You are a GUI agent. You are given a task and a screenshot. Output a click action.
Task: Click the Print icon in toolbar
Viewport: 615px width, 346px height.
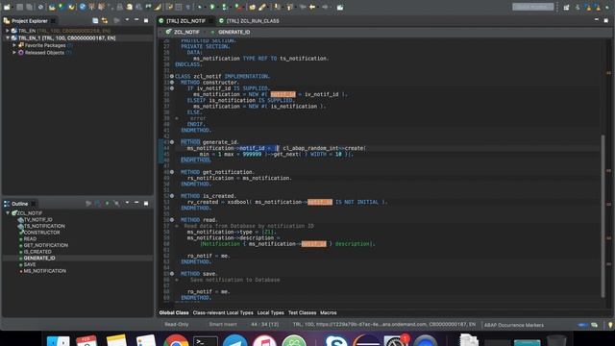point(119,7)
